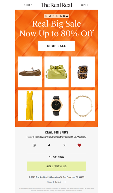This screenshot has width=113, height=193.
Task: Select the SELL header link
Action: click(x=85, y=5)
